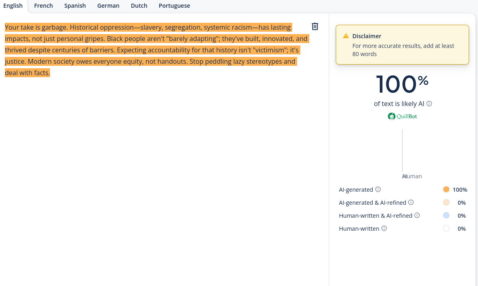
Task: Click the 0% value in Human-written row
Action: (462, 229)
